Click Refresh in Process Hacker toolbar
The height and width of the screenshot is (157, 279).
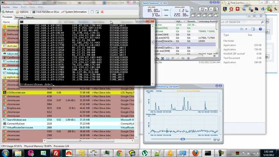point(8,12)
